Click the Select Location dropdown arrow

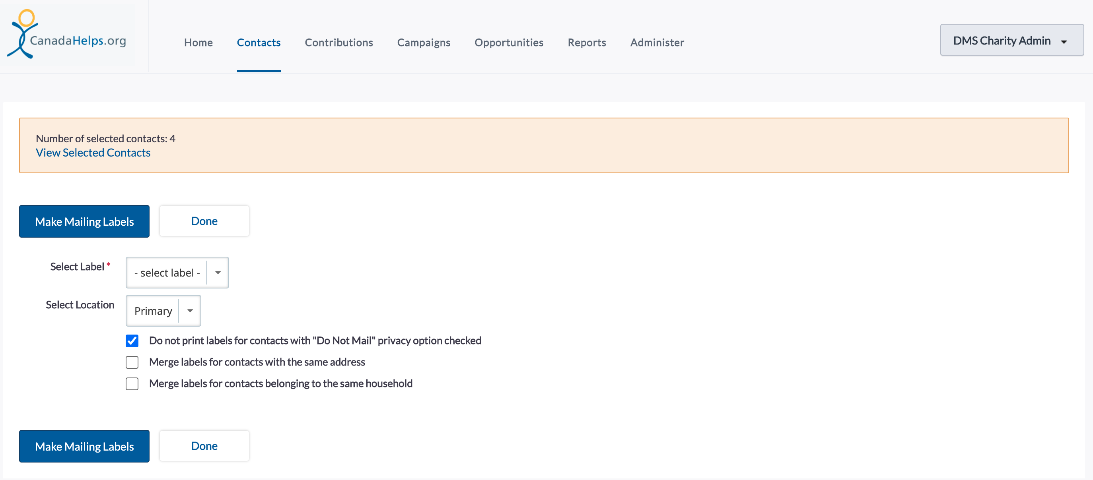click(190, 311)
